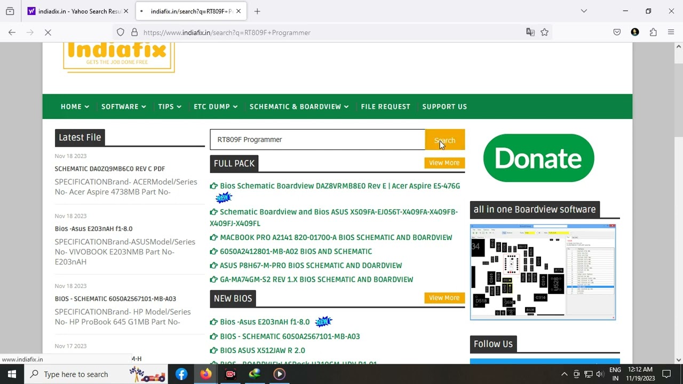The height and width of the screenshot is (384, 683).
Task: Open the Boardview software thumbnail image
Action: click(x=543, y=272)
